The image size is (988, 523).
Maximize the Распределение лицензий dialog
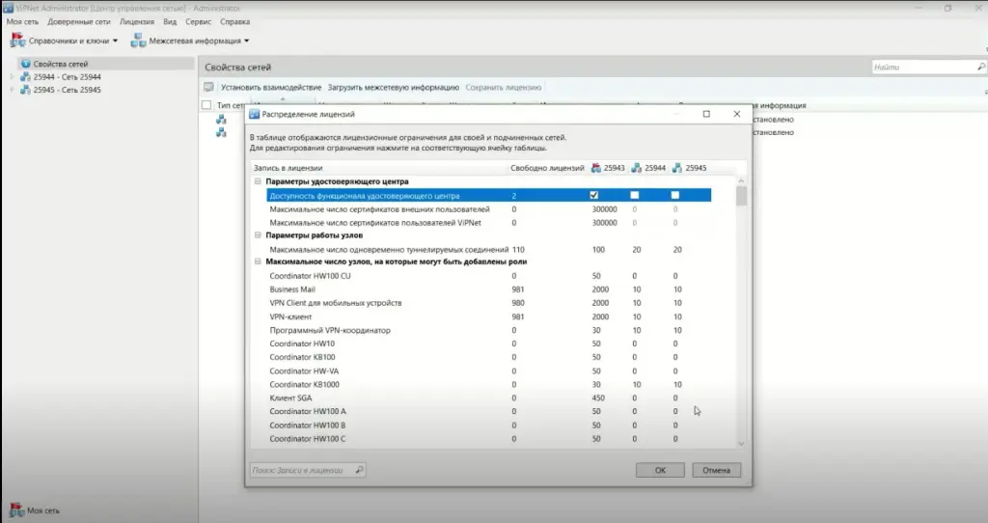pos(706,114)
